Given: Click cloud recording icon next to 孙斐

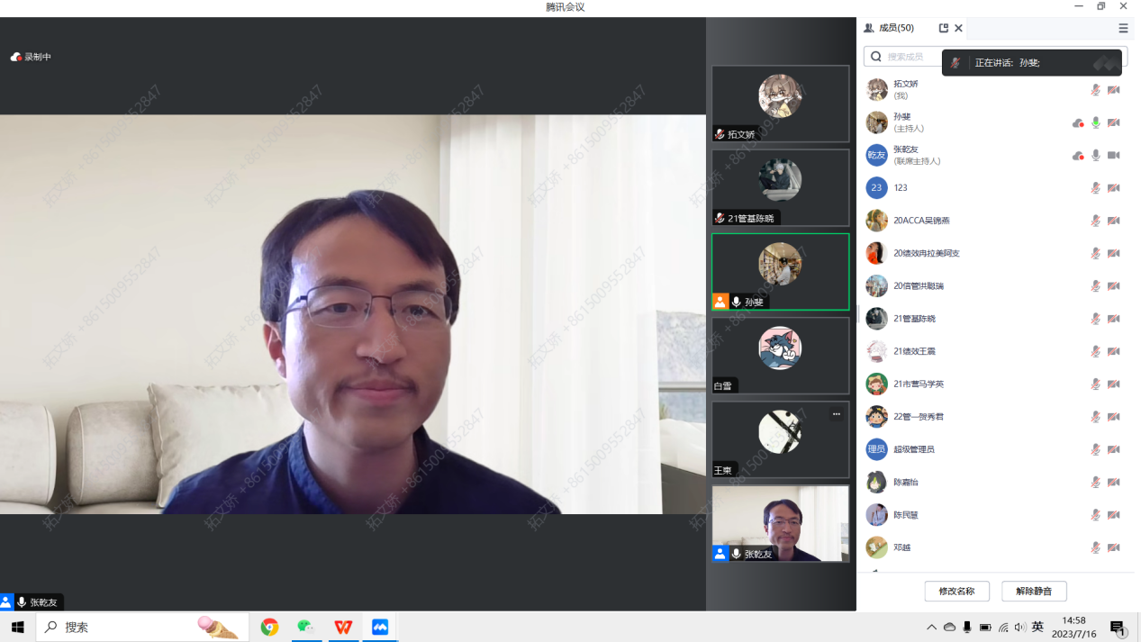Looking at the screenshot, I should click(x=1077, y=122).
